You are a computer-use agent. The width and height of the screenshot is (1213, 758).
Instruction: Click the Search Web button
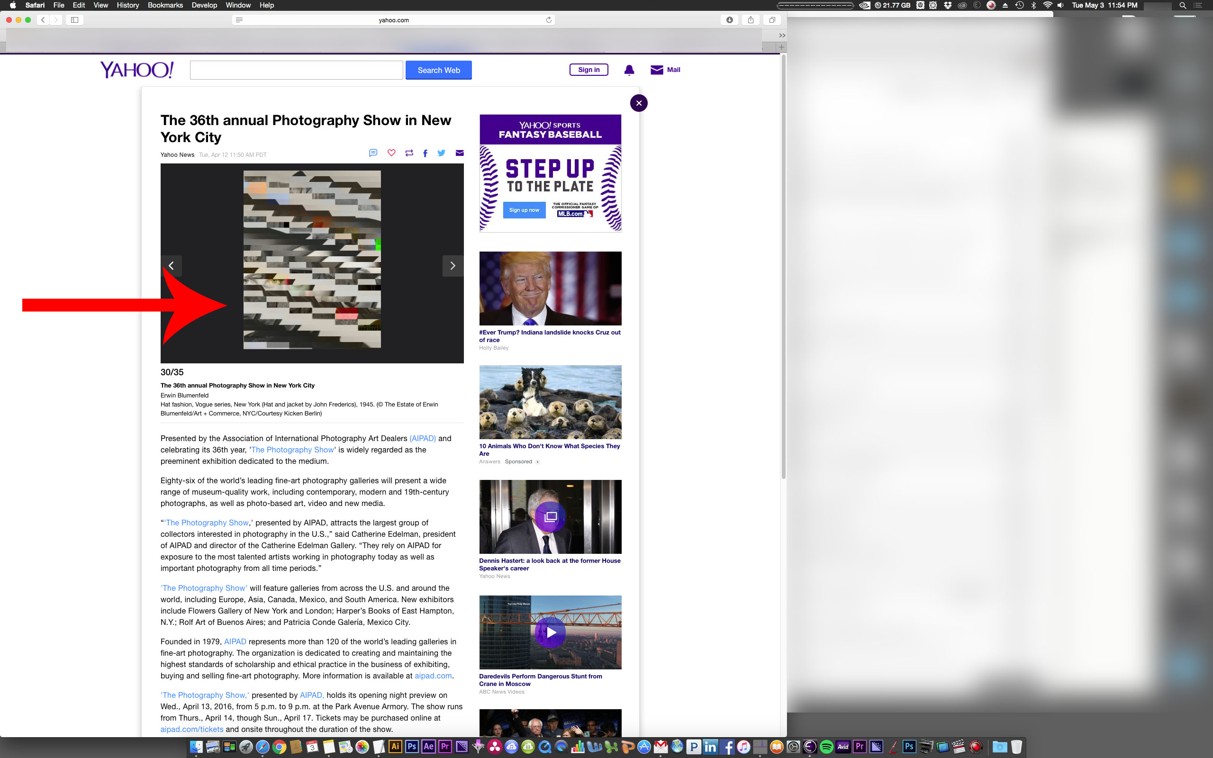point(439,70)
